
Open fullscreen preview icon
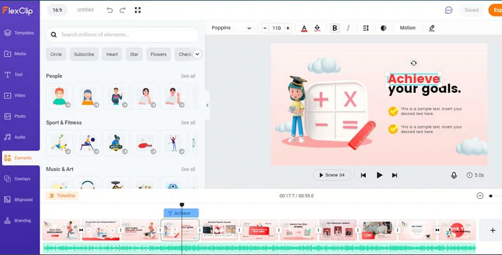(x=137, y=10)
